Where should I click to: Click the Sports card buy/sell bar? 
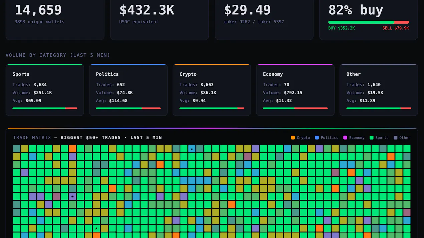pos(45,108)
